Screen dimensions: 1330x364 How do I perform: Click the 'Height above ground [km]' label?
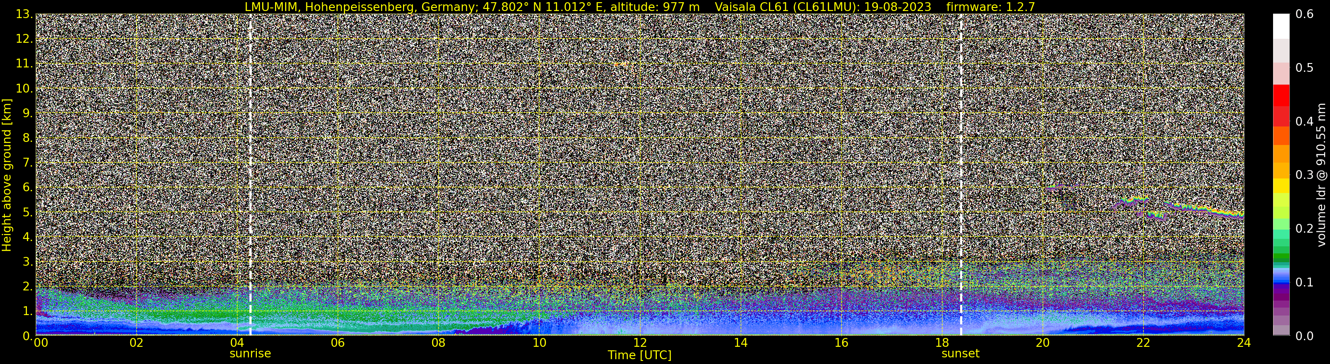(x=7, y=175)
